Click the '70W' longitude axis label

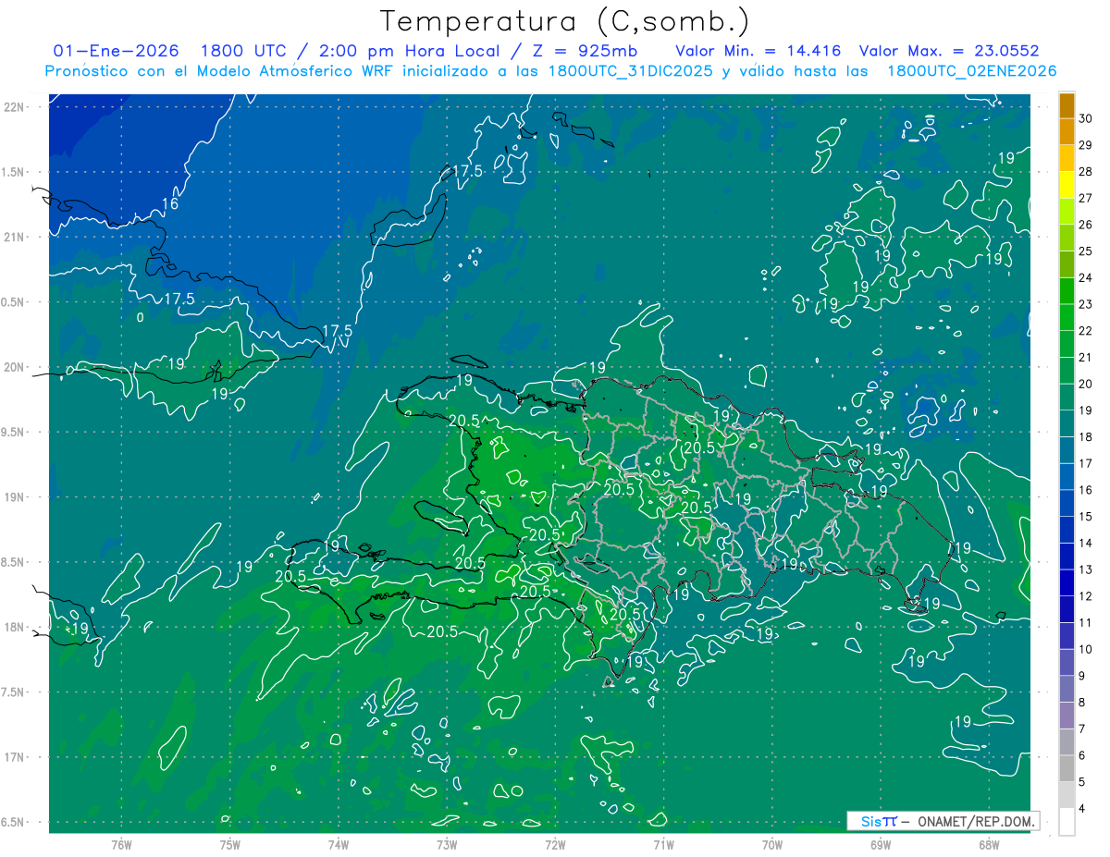772,845
